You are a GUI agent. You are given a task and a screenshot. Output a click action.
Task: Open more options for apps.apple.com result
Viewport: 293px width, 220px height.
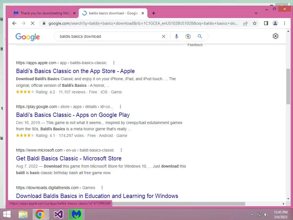pyautogui.click(x=114, y=63)
